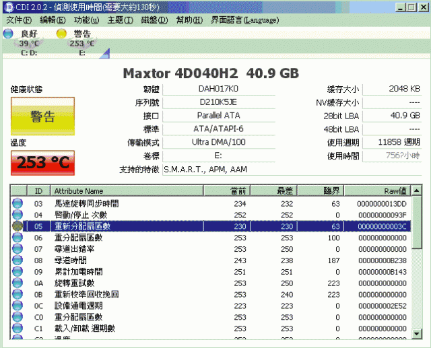The height and width of the screenshot is (348, 431).
Task: Select the 馬達旋轉同步時間 attribute row
Action: pyautogui.click(x=211, y=203)
